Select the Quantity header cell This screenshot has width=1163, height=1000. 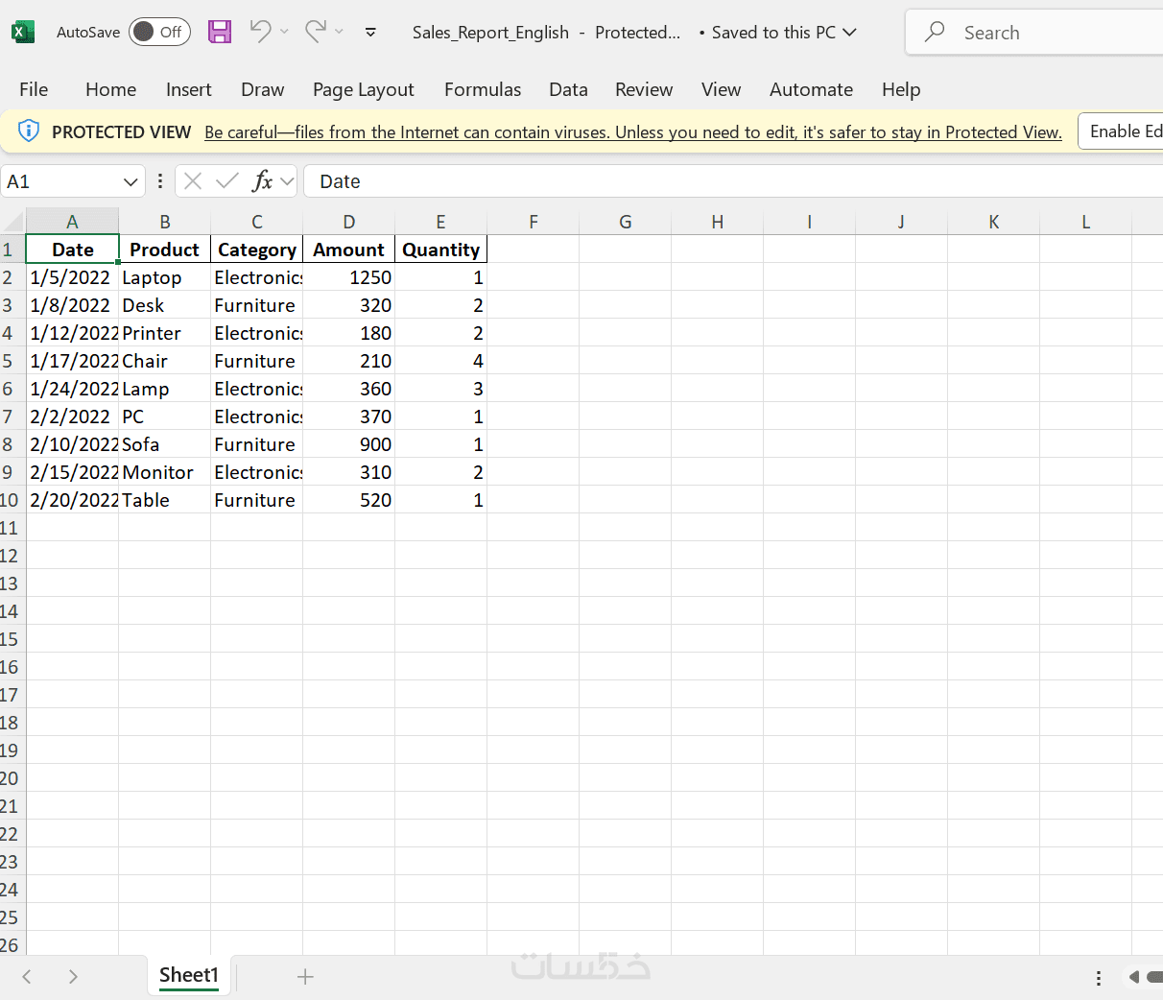coord(441,250)
